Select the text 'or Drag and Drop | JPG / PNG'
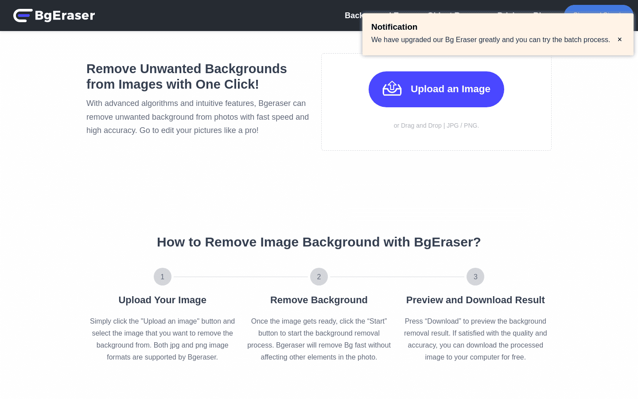This screenshot has width=638, height=399. tap(436, 125)
